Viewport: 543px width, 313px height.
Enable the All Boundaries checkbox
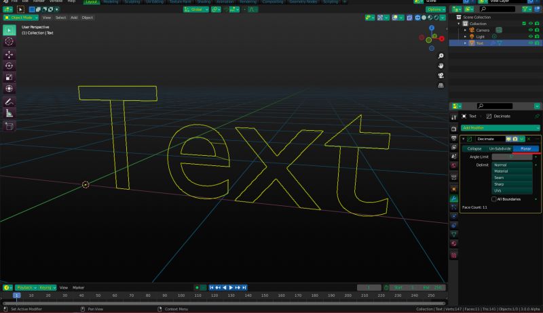pyautogui.click(x=494, y=199)
